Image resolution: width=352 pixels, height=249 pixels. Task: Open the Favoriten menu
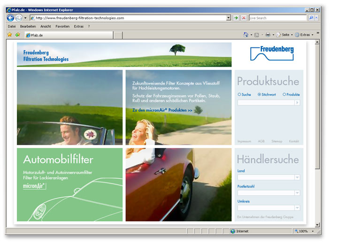coord(62,26)
